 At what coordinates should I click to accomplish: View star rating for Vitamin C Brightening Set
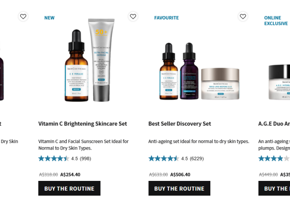tap(54, 158)
